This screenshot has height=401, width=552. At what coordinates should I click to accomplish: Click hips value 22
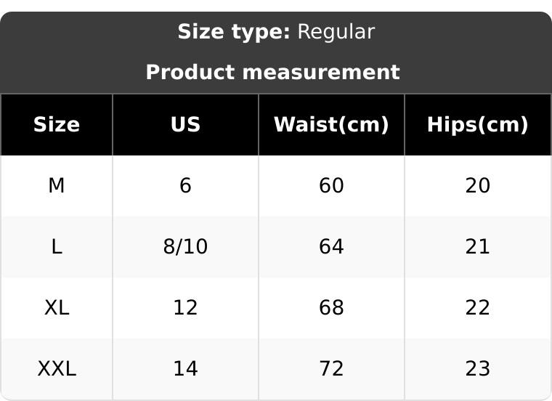(478, 308)
